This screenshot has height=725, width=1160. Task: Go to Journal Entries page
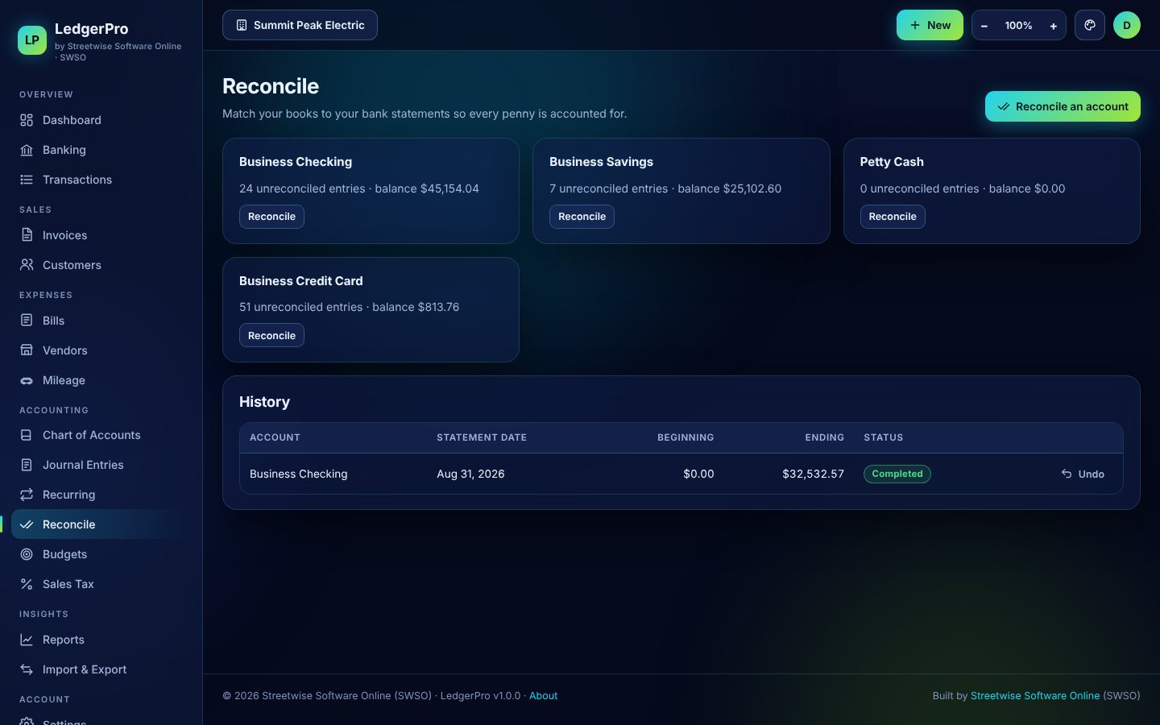(101, 465)
